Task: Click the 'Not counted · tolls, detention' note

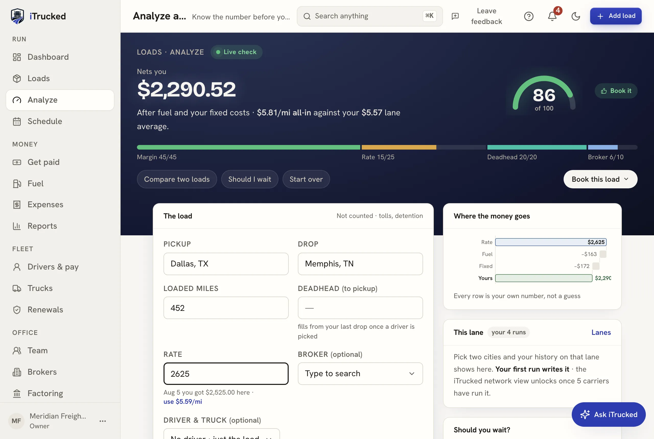Action: click(x=379, y=216)
